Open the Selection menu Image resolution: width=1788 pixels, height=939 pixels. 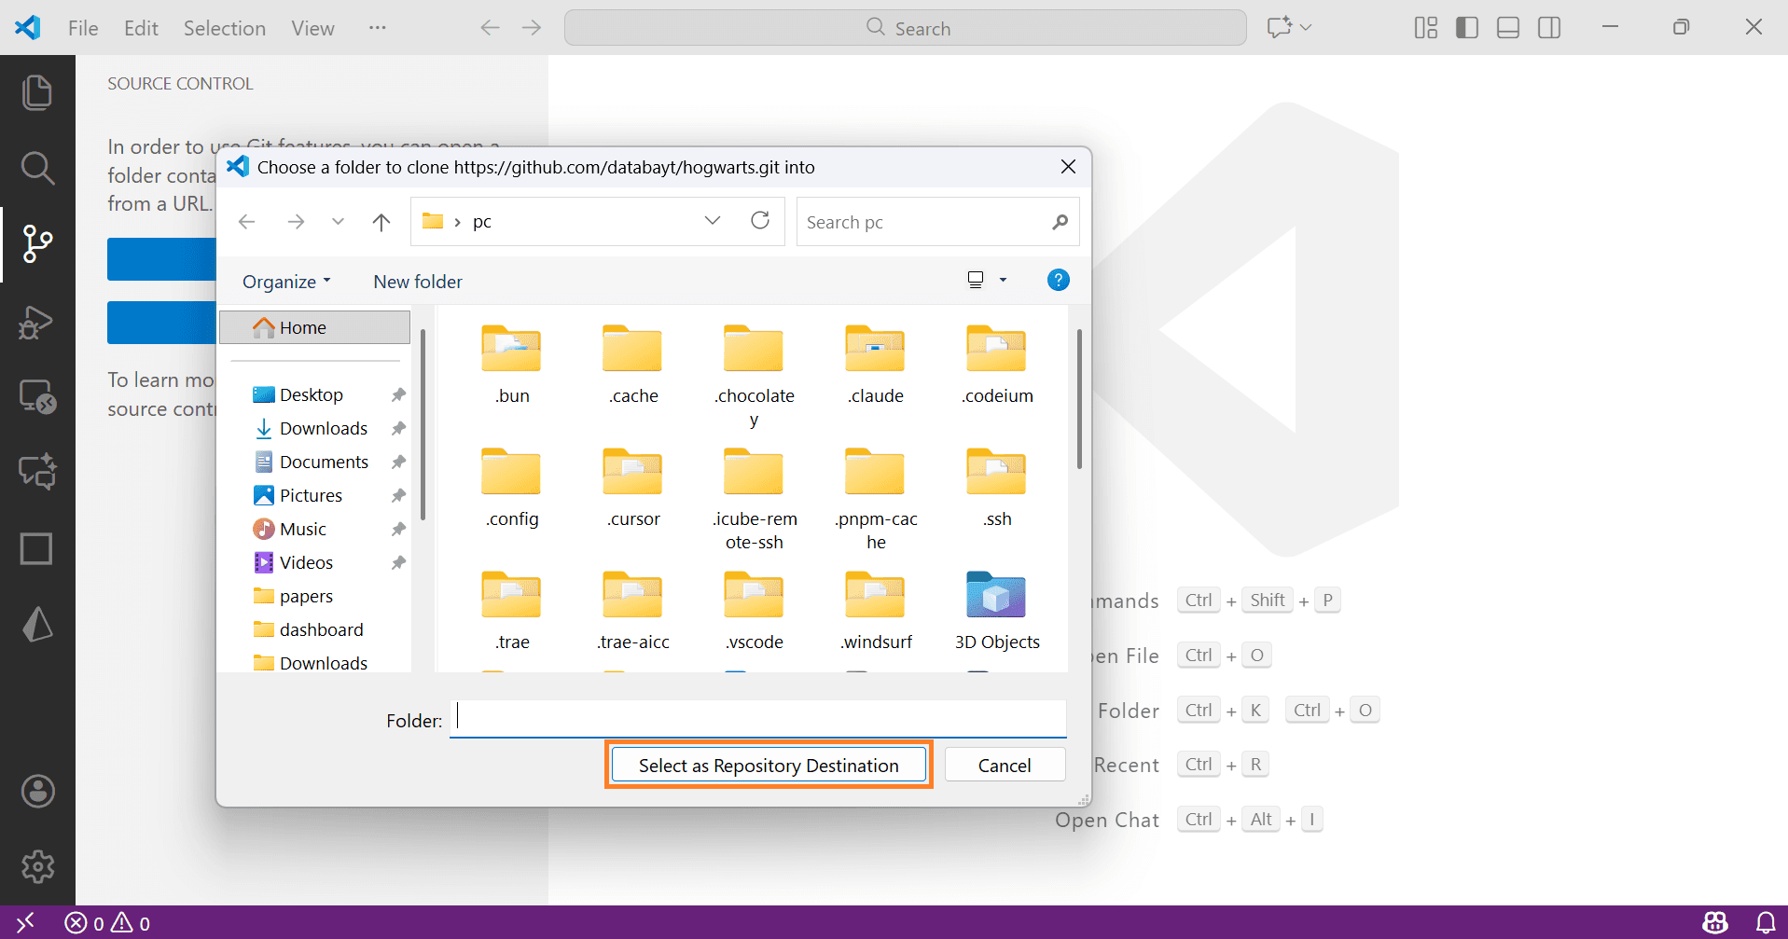pyautogui.click(x=224, y=27)
